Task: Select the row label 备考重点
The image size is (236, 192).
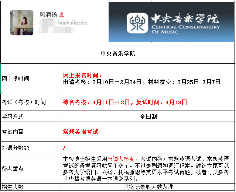Action: point(13,169)
